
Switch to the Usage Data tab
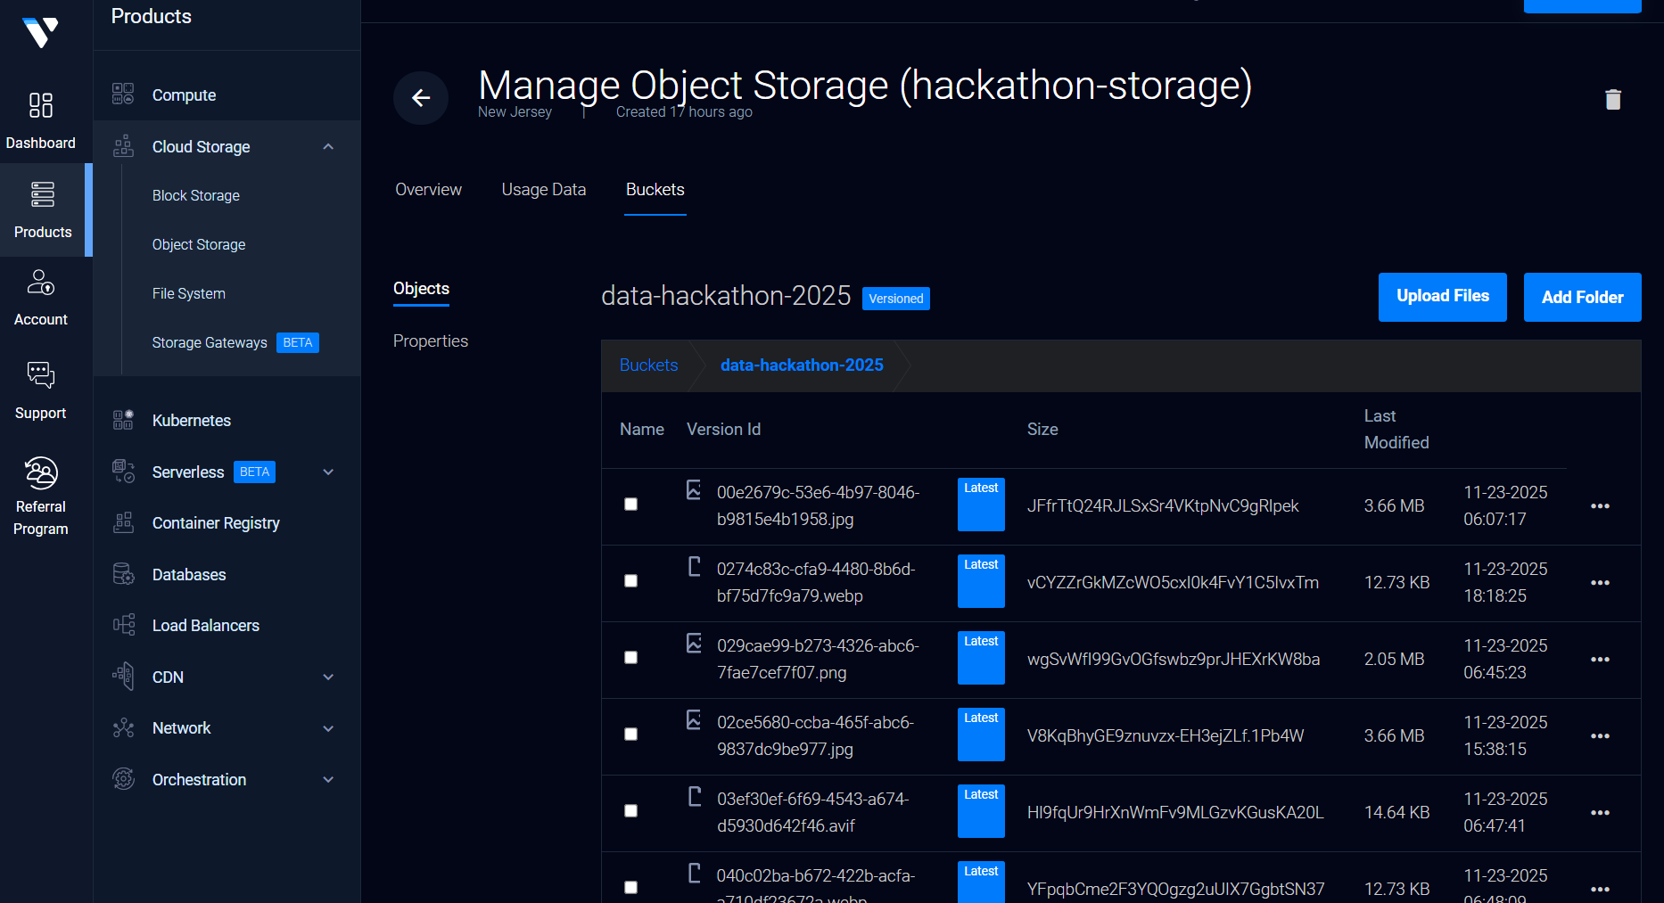click(x=544, y=190)
